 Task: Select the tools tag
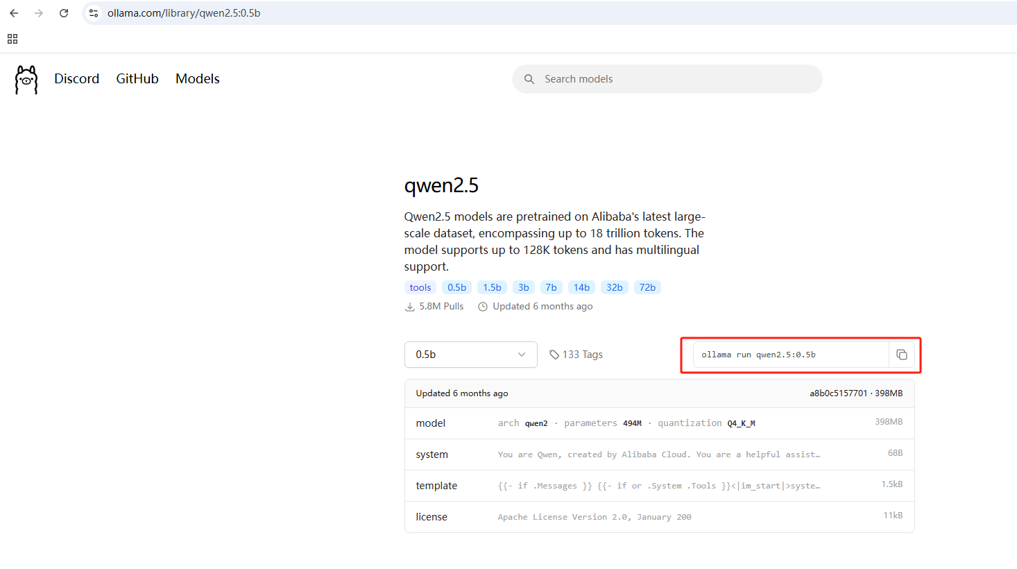[x=420, y=287]
